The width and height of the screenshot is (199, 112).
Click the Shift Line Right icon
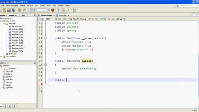click(x=104, y=19)
